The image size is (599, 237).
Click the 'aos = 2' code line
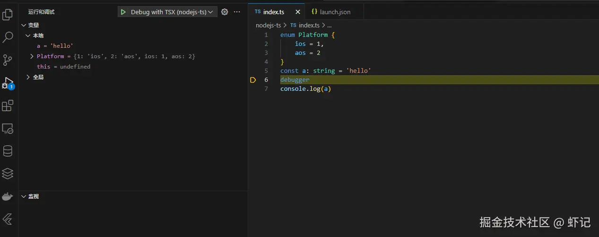tap(308, 53)
